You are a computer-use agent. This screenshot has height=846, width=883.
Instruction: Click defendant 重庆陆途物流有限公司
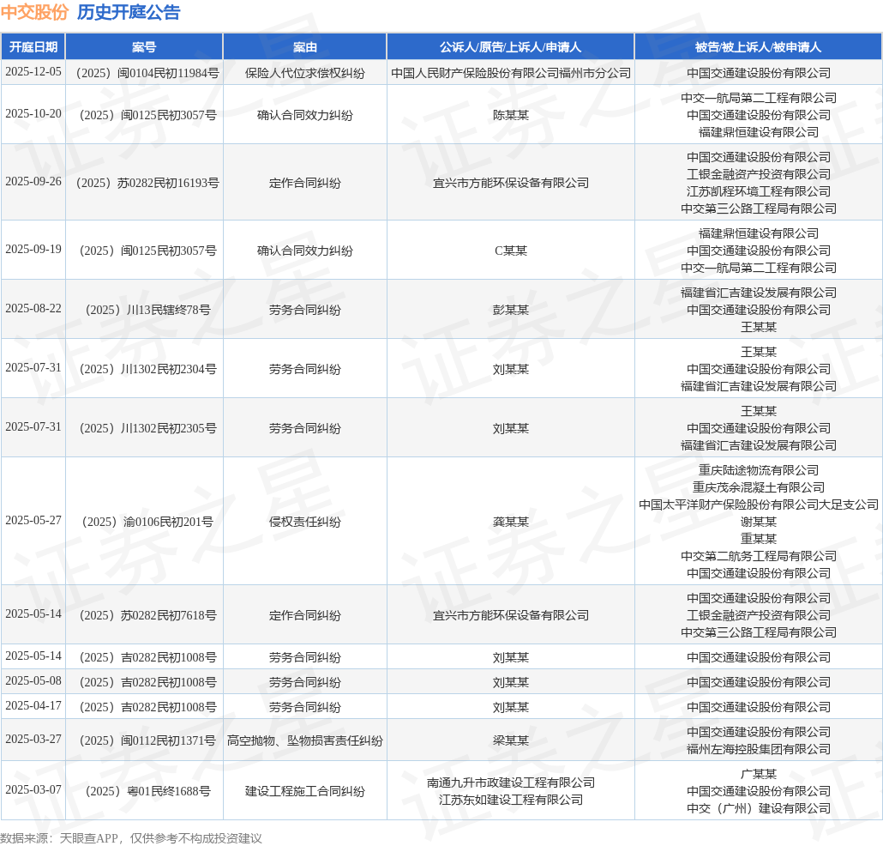(x=759, y=470)
